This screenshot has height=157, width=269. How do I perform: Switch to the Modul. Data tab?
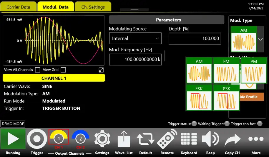56,7
